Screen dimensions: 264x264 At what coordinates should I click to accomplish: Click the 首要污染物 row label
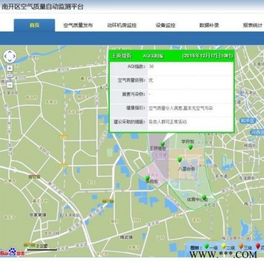point(134,94)
